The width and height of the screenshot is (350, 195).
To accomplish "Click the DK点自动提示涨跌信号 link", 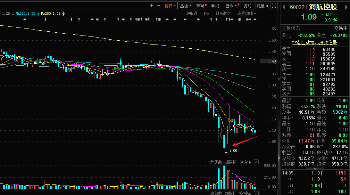I will (x=314, y=43).
